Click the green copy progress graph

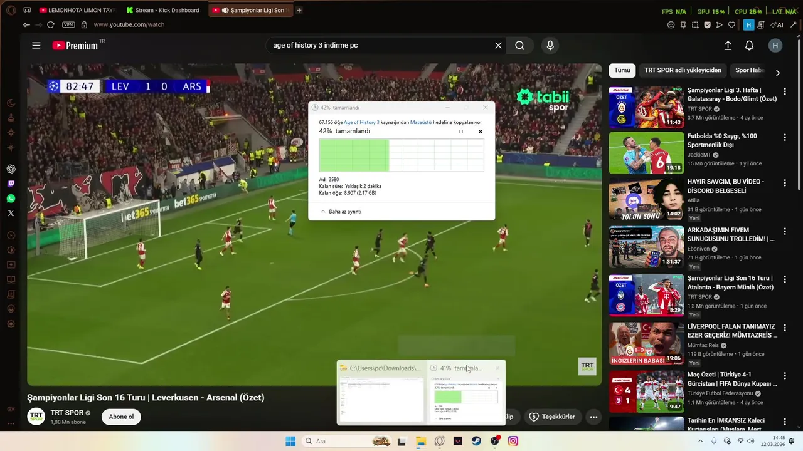[x=401, y=155]
